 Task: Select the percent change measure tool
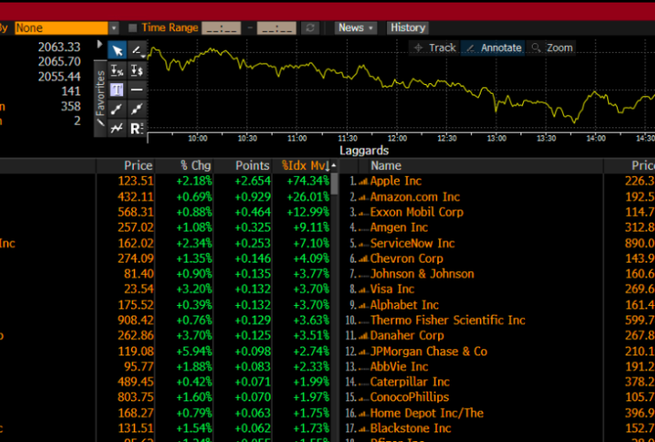(117, 71)
